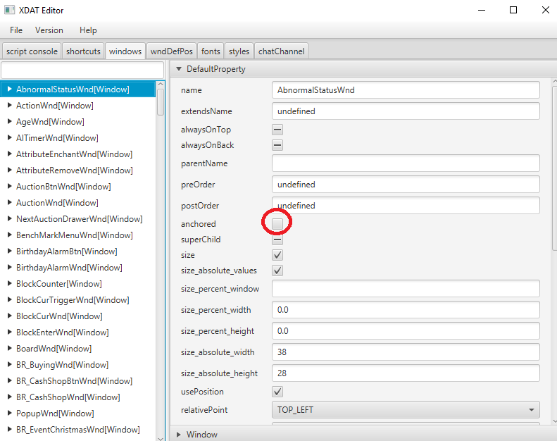Open the Help menu
The height and width of the screenshot is (441, 557).
88,30
